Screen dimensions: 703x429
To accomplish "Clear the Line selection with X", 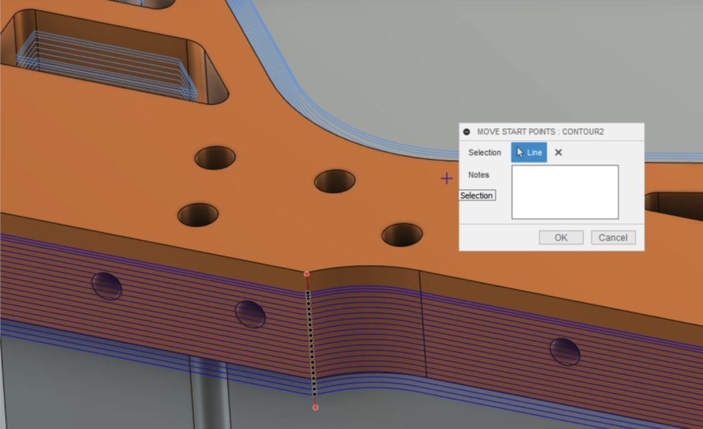I will pos(558,152).
